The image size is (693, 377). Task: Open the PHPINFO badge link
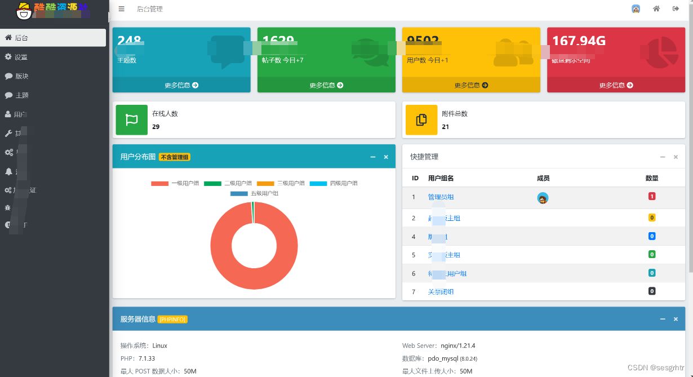click(172, 320)
